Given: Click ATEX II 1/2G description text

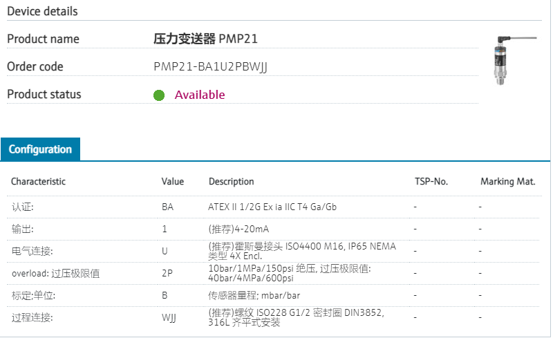Looking at the screenshot, I should 272,207.
